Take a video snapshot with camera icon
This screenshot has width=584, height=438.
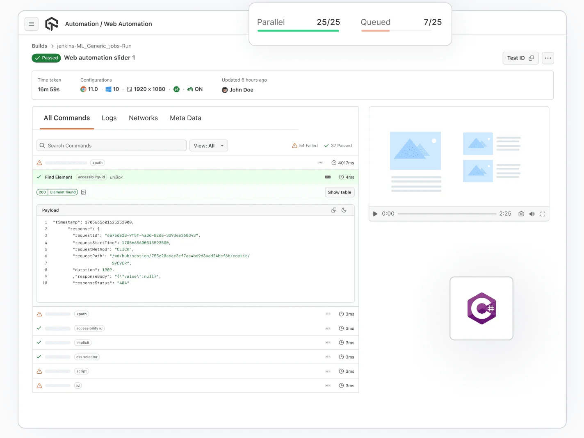click(x=521, y=214)
